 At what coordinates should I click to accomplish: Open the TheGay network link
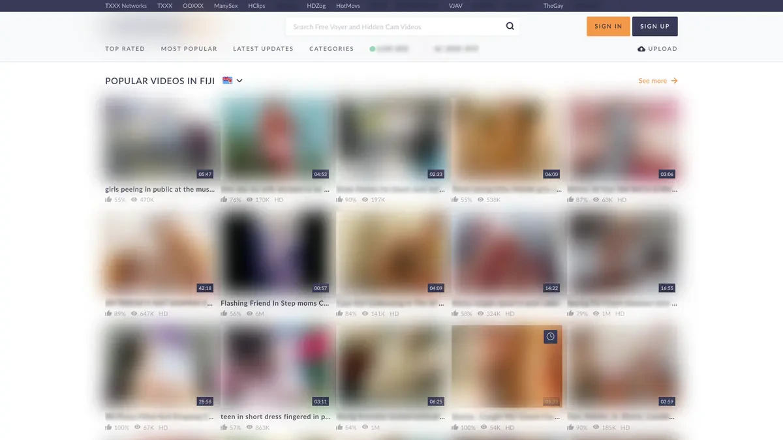click(x=553, y=6)
